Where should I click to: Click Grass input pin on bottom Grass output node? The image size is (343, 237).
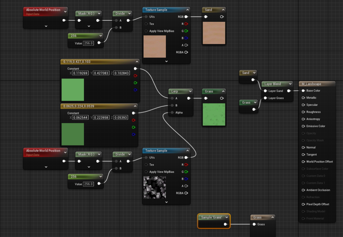[254, 224]
